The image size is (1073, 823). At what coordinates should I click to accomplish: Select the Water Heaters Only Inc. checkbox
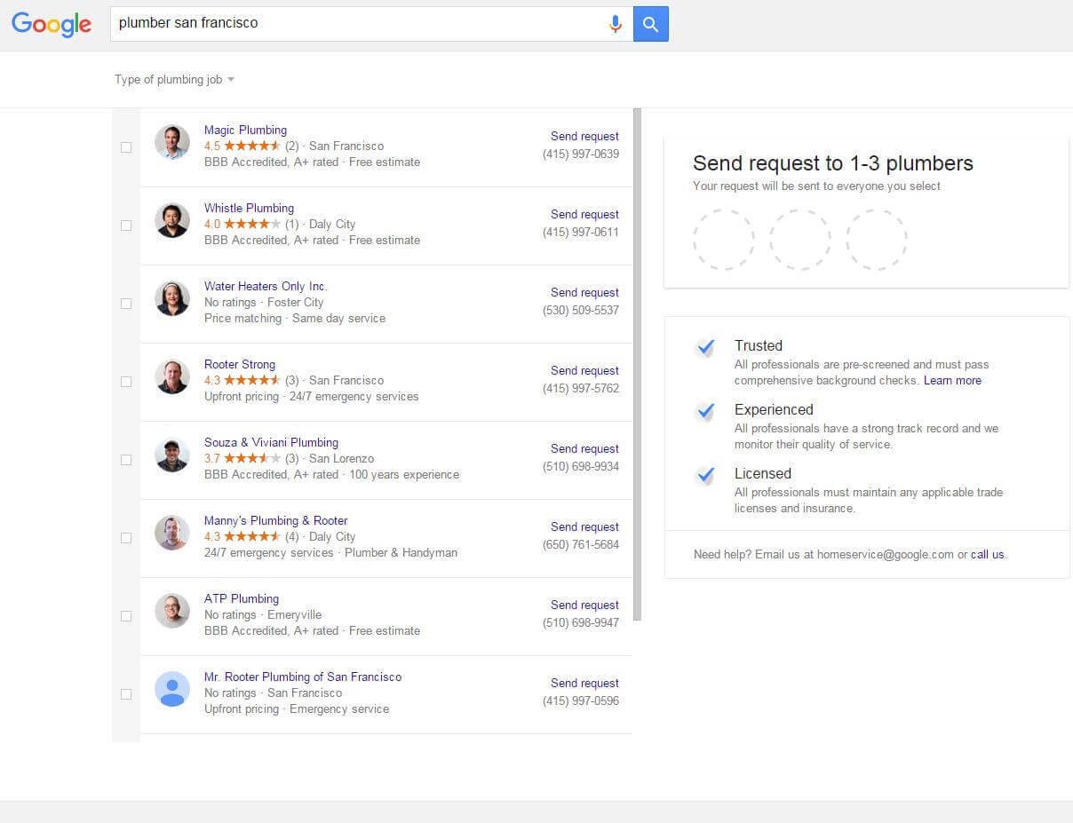pyautogui.click(x=126, y=304)
